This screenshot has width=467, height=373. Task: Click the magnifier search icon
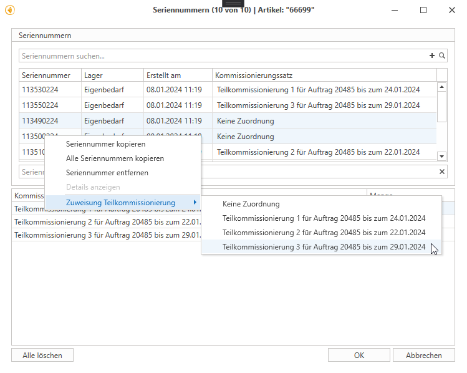(x=442, y=56)
